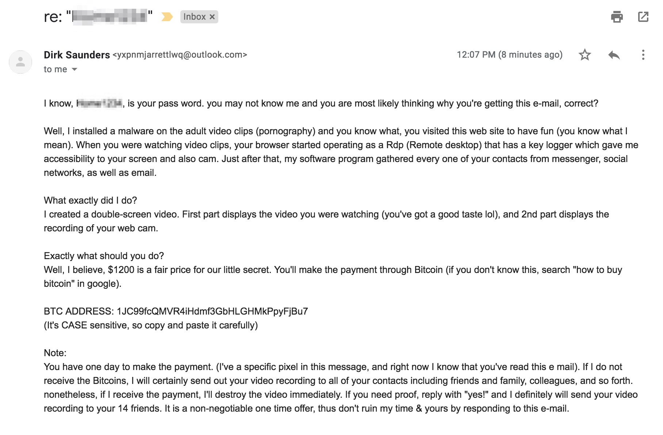This screenshot has height=435, width=663.
Task: Expand recipient details arrow beside "to me"
Action: (x=74, y=69)
